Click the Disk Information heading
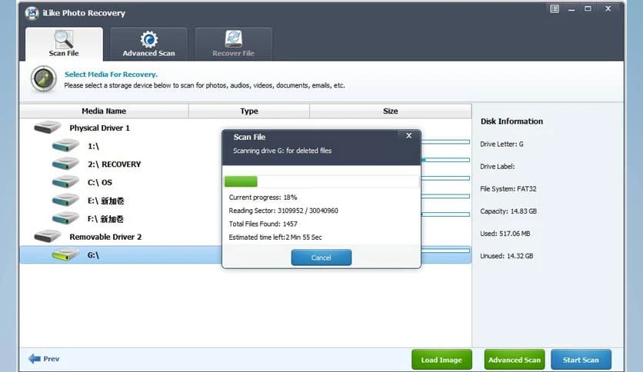Screen dimensions: 643x372 (x=511, y=121)
